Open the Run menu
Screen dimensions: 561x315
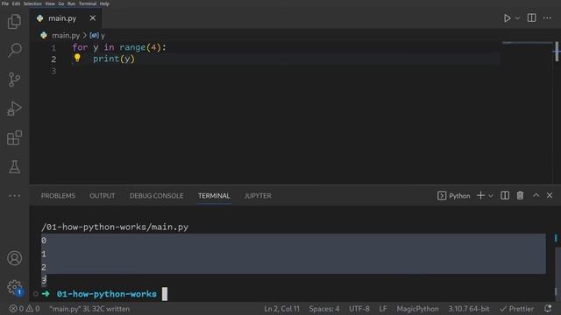(72, 3)
